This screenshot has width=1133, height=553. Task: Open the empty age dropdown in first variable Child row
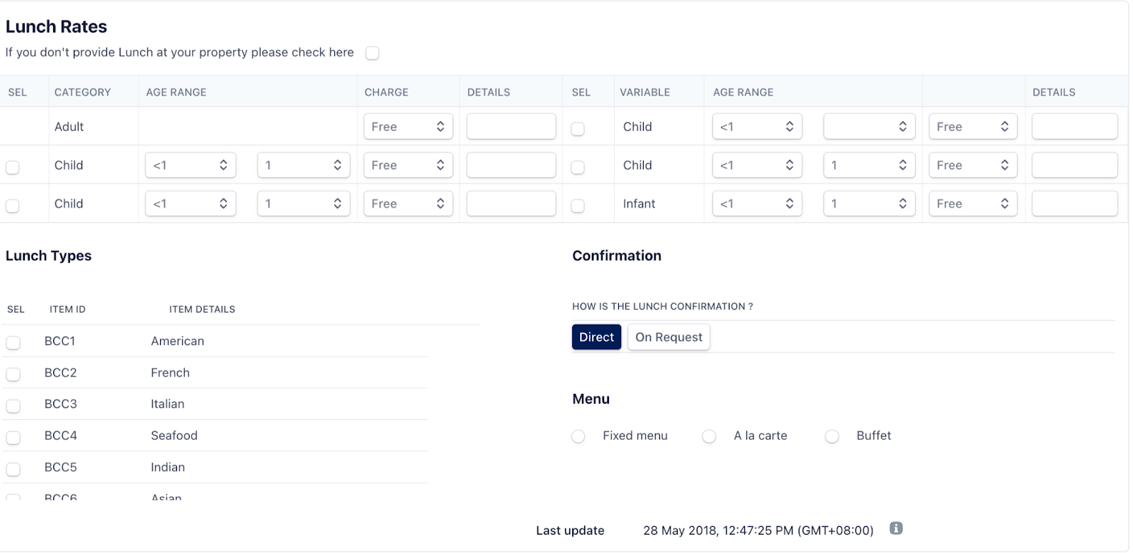pos(869,127)
